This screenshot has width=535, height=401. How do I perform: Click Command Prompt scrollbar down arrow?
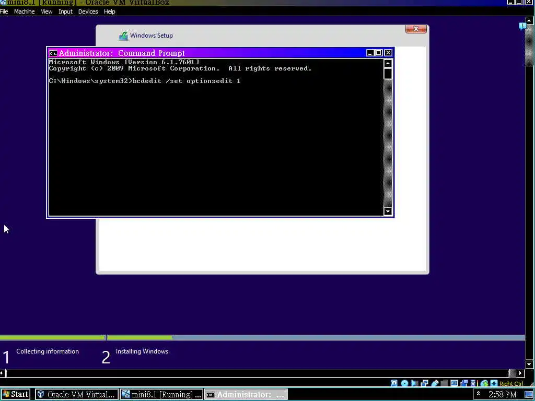(x=388, y=211)
